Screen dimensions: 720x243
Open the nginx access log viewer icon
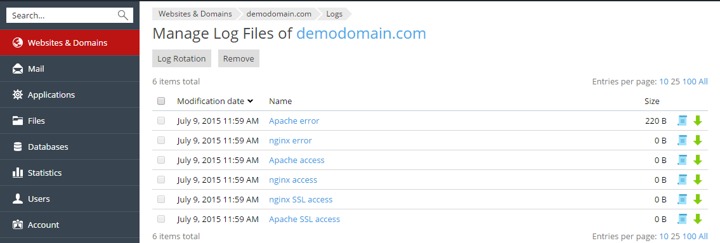(683, 180)
